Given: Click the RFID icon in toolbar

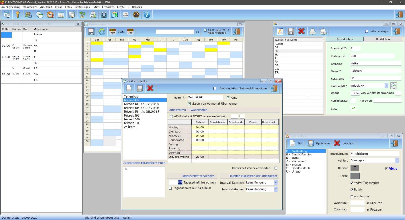Looking at the screenshot, I should coord(125,14).
